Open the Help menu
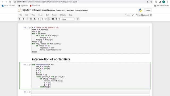This screenshot has height=96, width=170. pos(71,15)
